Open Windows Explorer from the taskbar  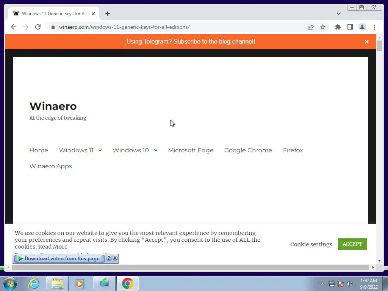(57, 283)
